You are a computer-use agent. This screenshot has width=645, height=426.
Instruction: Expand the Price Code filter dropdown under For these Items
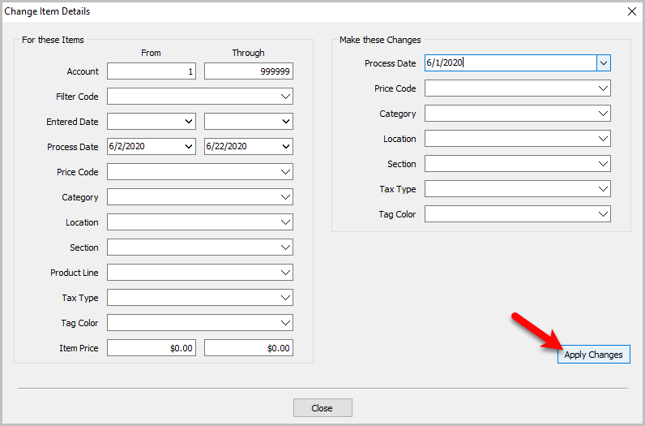(200, 172)
